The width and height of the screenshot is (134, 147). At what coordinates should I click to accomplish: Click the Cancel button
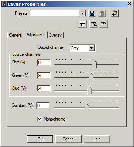tap(68, 139)
